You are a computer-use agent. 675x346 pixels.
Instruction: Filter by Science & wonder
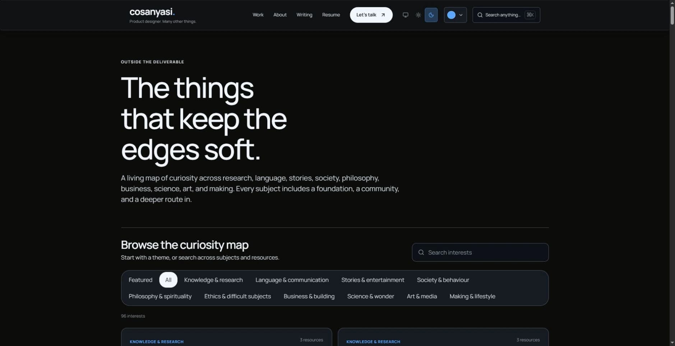(x=370, y=296)
